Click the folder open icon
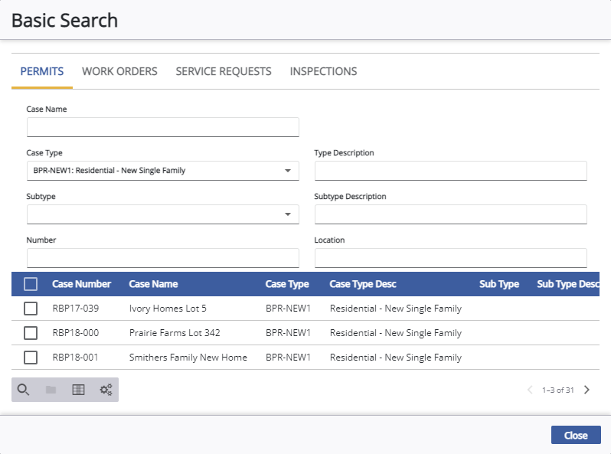The height and width of the screenshot is (454, 611). click(x=51, y=390)
